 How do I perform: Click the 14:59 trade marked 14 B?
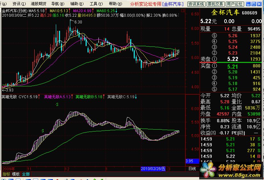231,157
